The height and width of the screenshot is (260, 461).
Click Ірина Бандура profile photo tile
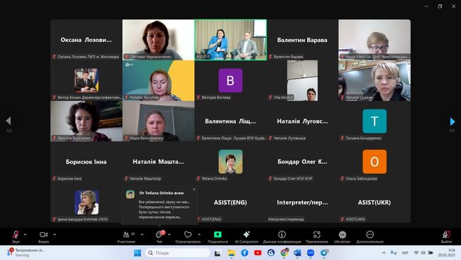(87, 202)
